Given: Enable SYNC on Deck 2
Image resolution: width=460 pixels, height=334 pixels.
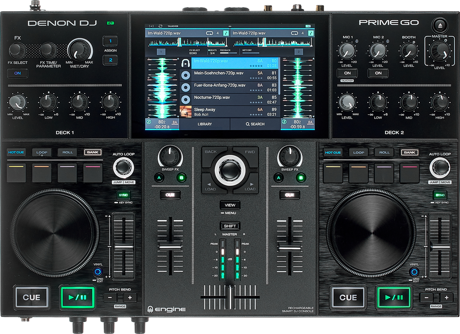Looking at the screenshot, I should tap(440, 195).
